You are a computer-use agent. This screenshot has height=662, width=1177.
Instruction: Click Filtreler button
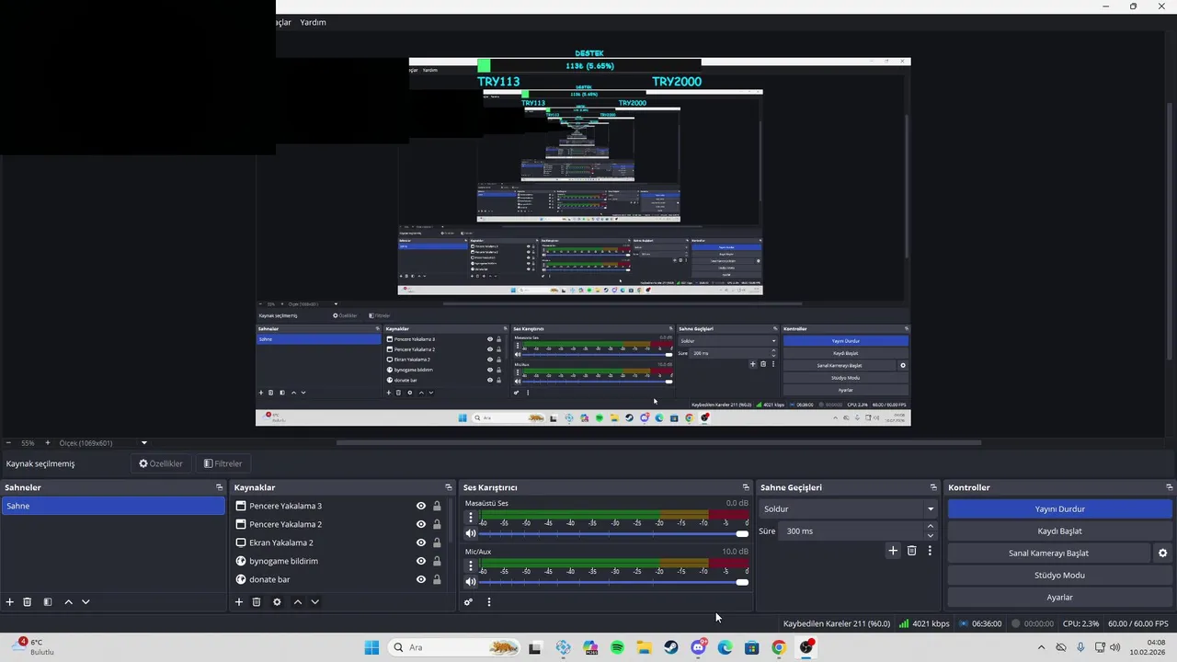223,463
